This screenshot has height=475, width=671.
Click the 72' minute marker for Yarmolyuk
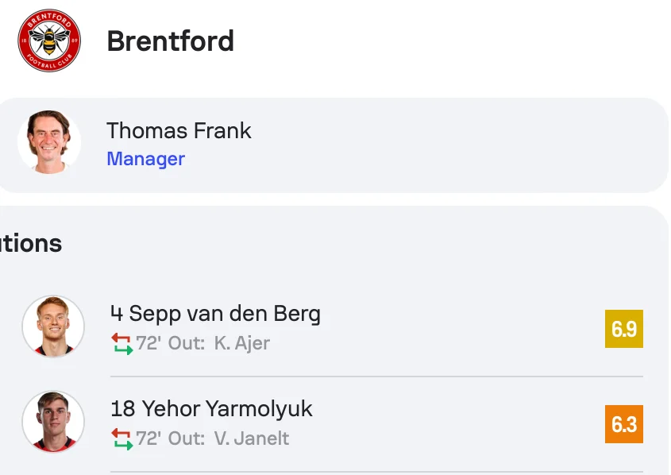click(x=148, y=439)
